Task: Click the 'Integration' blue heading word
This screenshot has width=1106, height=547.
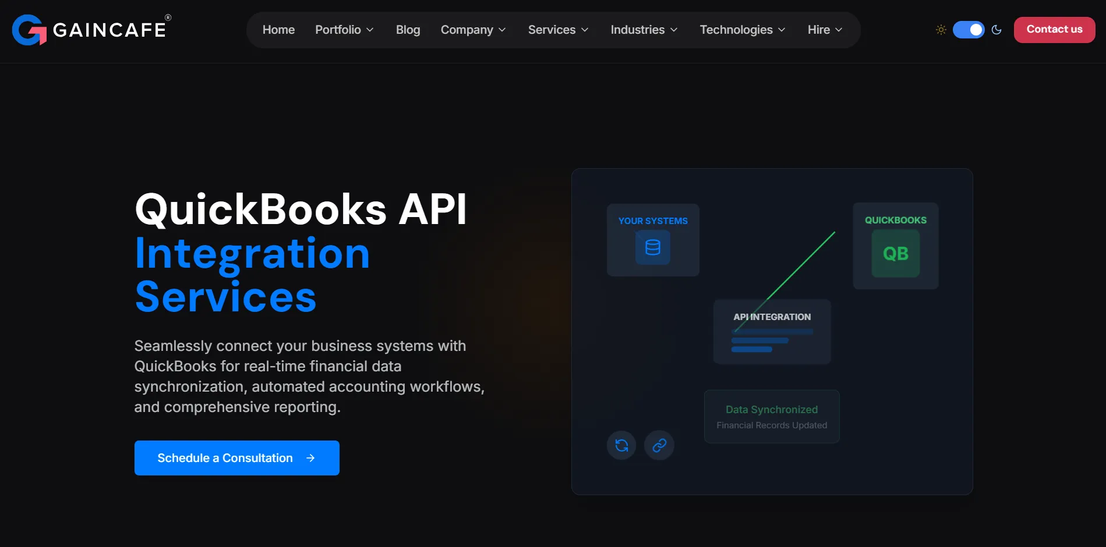Action: 252,254
